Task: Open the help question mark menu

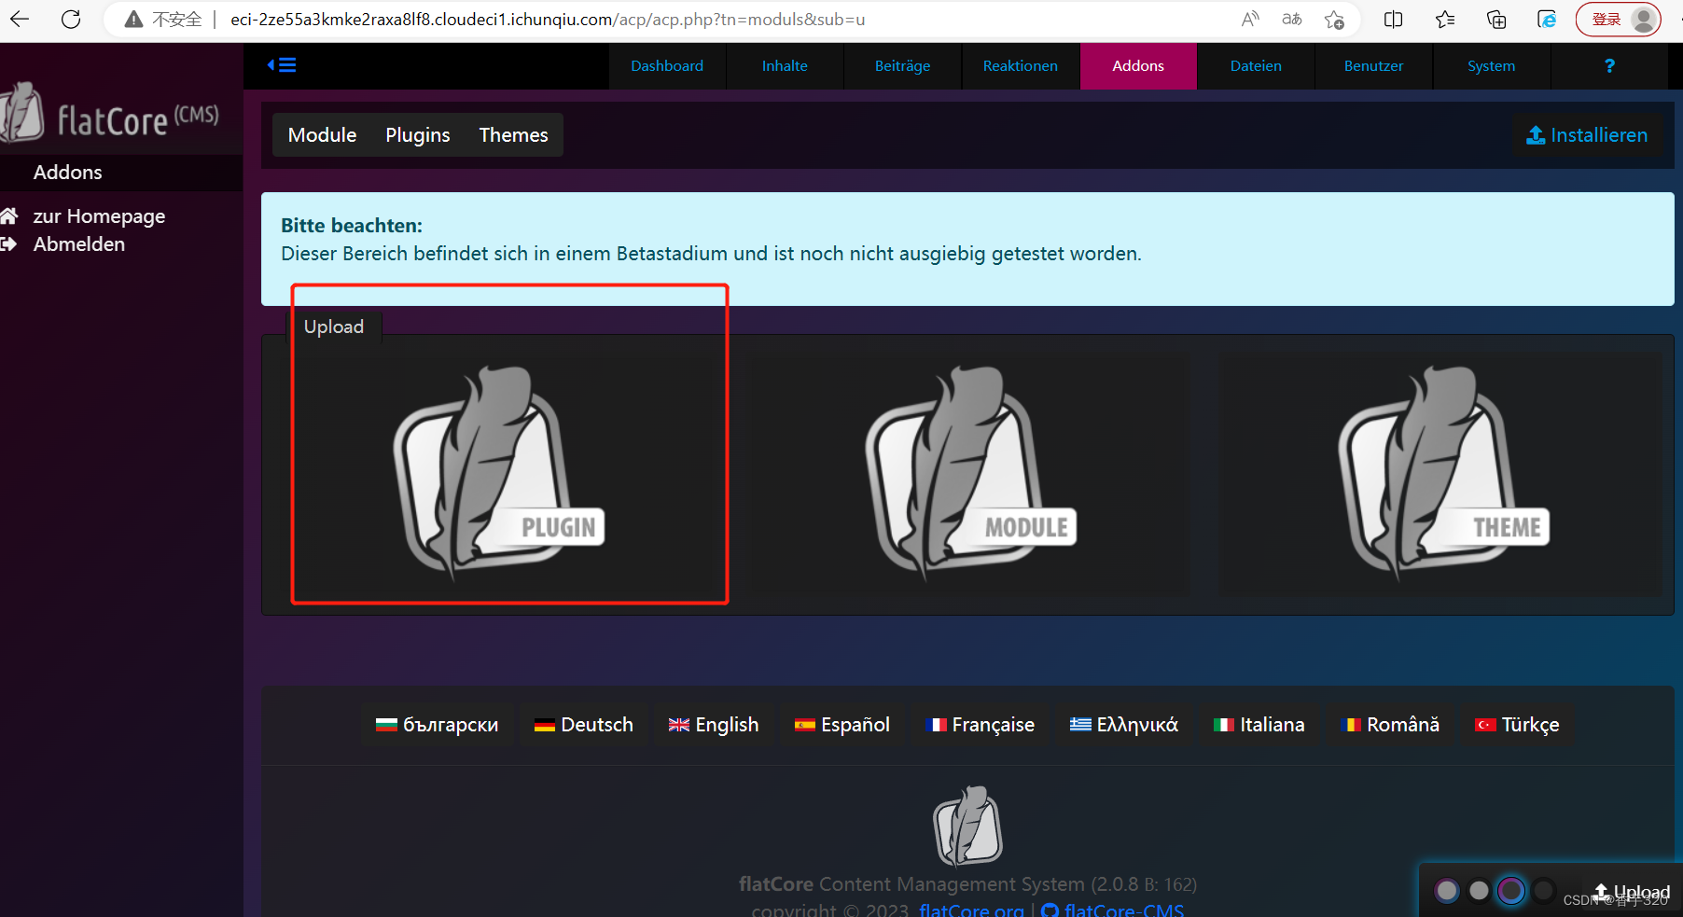Action: pos(1609,65)
